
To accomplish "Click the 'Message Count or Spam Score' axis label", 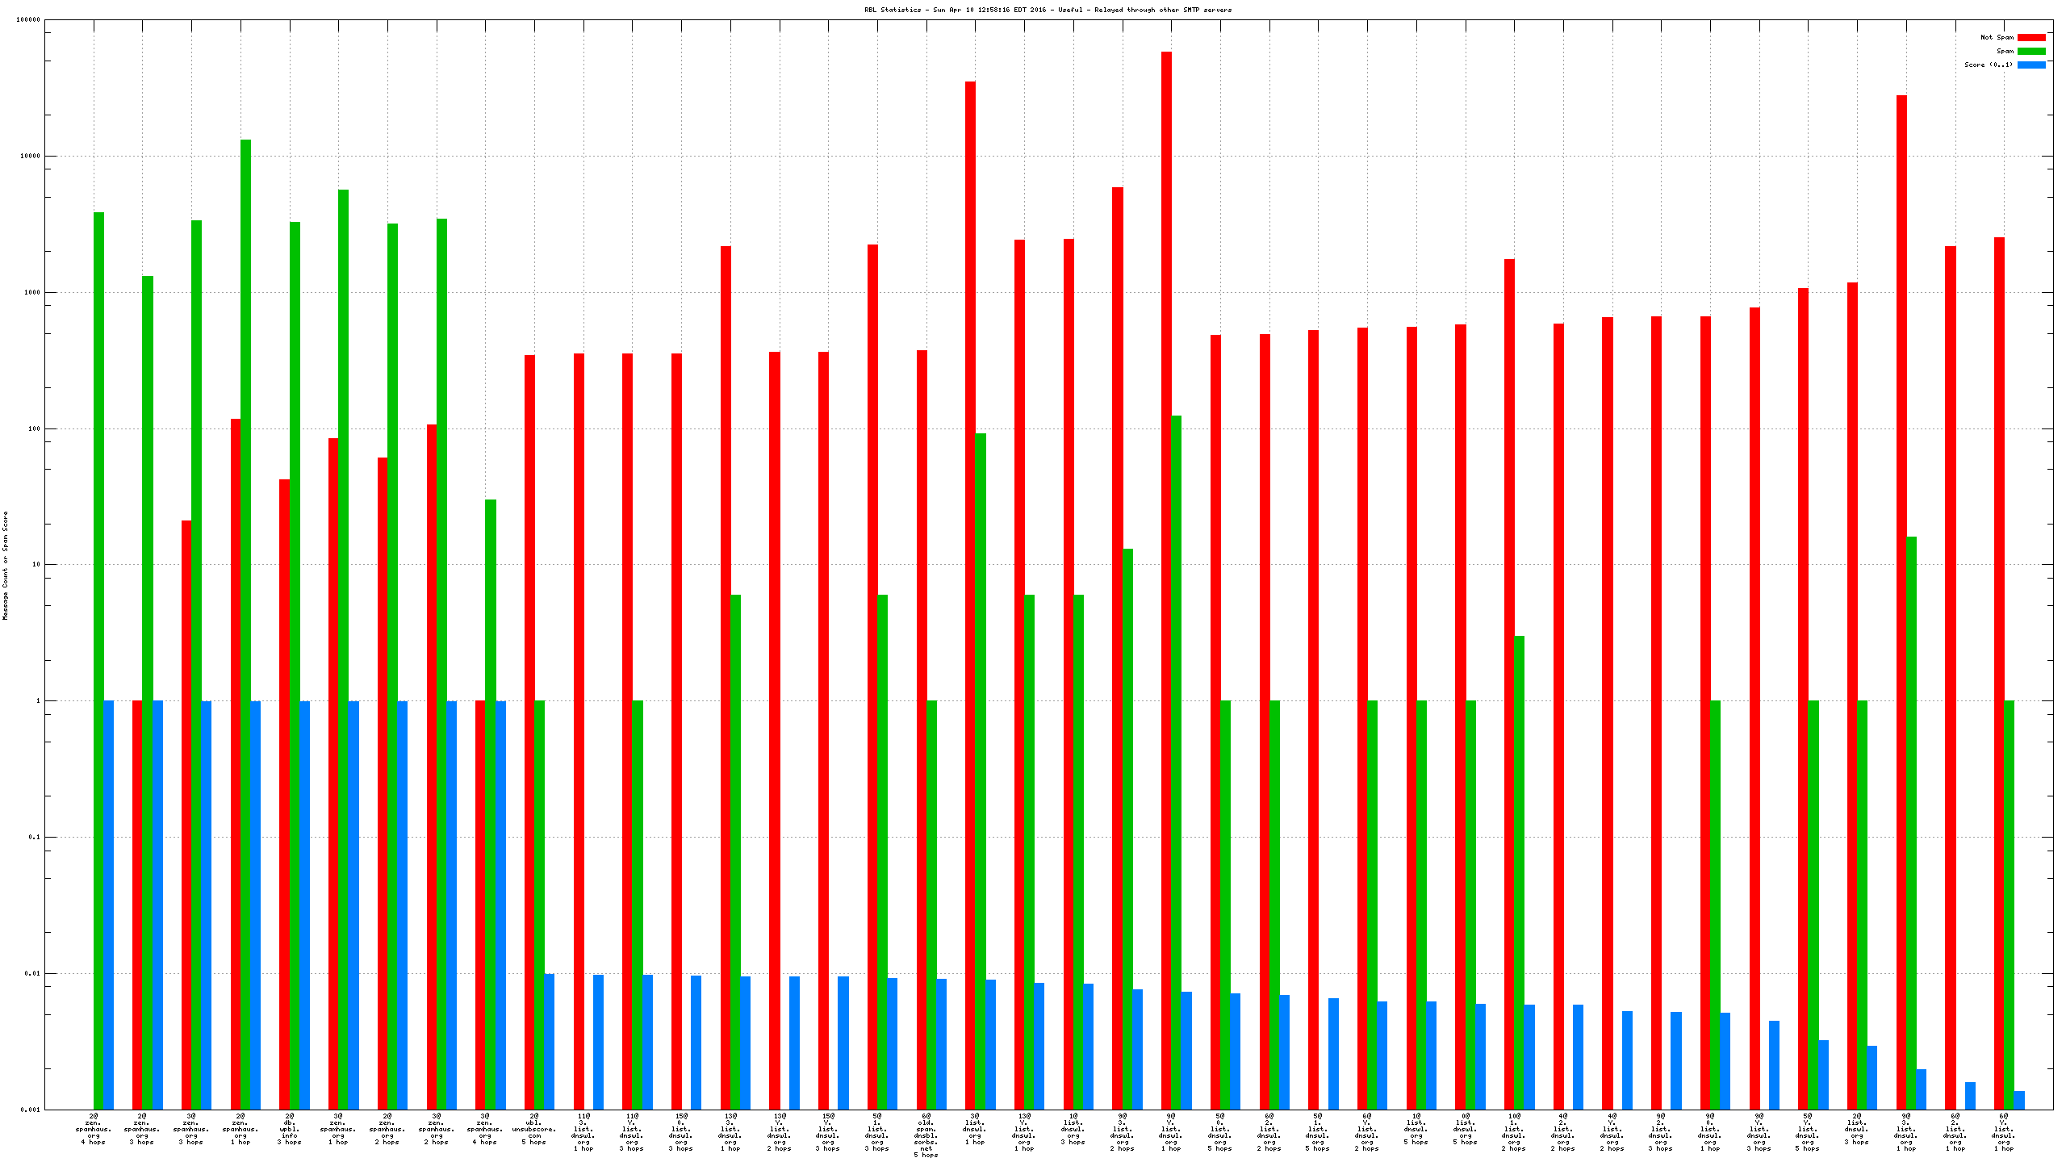I will click(5, 565).
